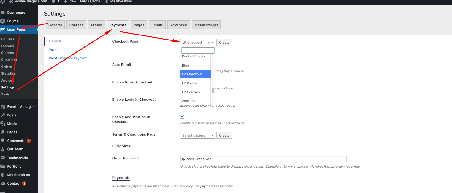Image resolution: width=452 pixels, height=193 pixels.
Task: Open Lessons in the LearnPress submenu
Action: pos(8,46)
